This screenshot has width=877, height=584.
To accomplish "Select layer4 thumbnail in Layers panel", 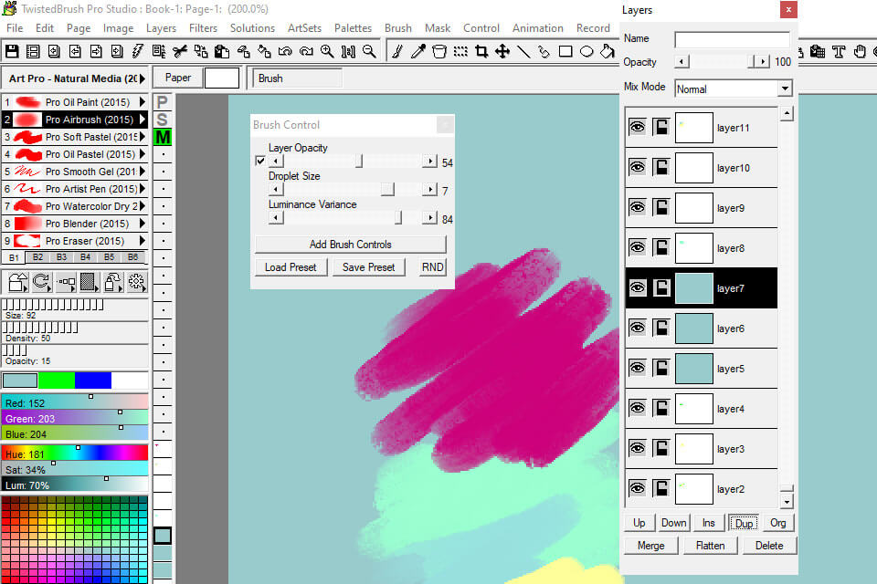I will point(694,409).
